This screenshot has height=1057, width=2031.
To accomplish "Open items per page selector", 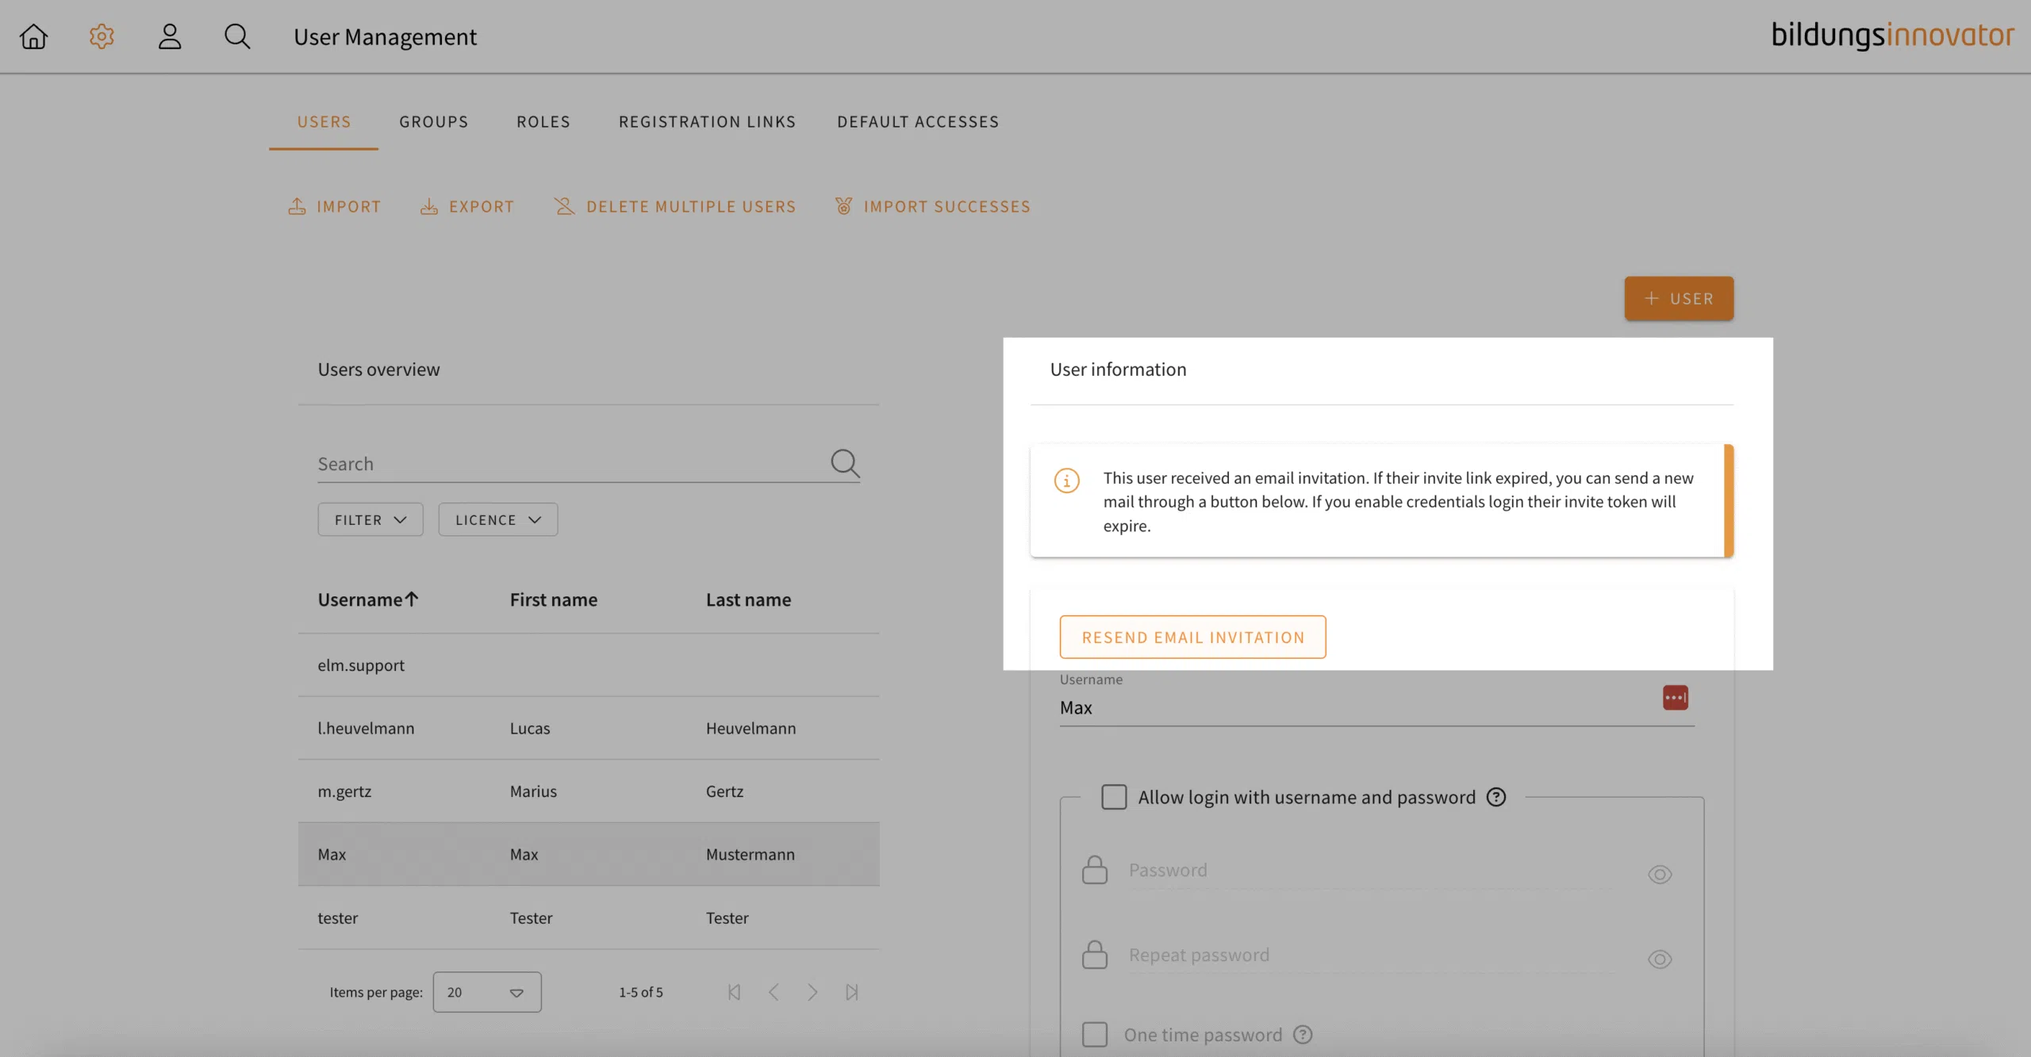I will point(487,992).
